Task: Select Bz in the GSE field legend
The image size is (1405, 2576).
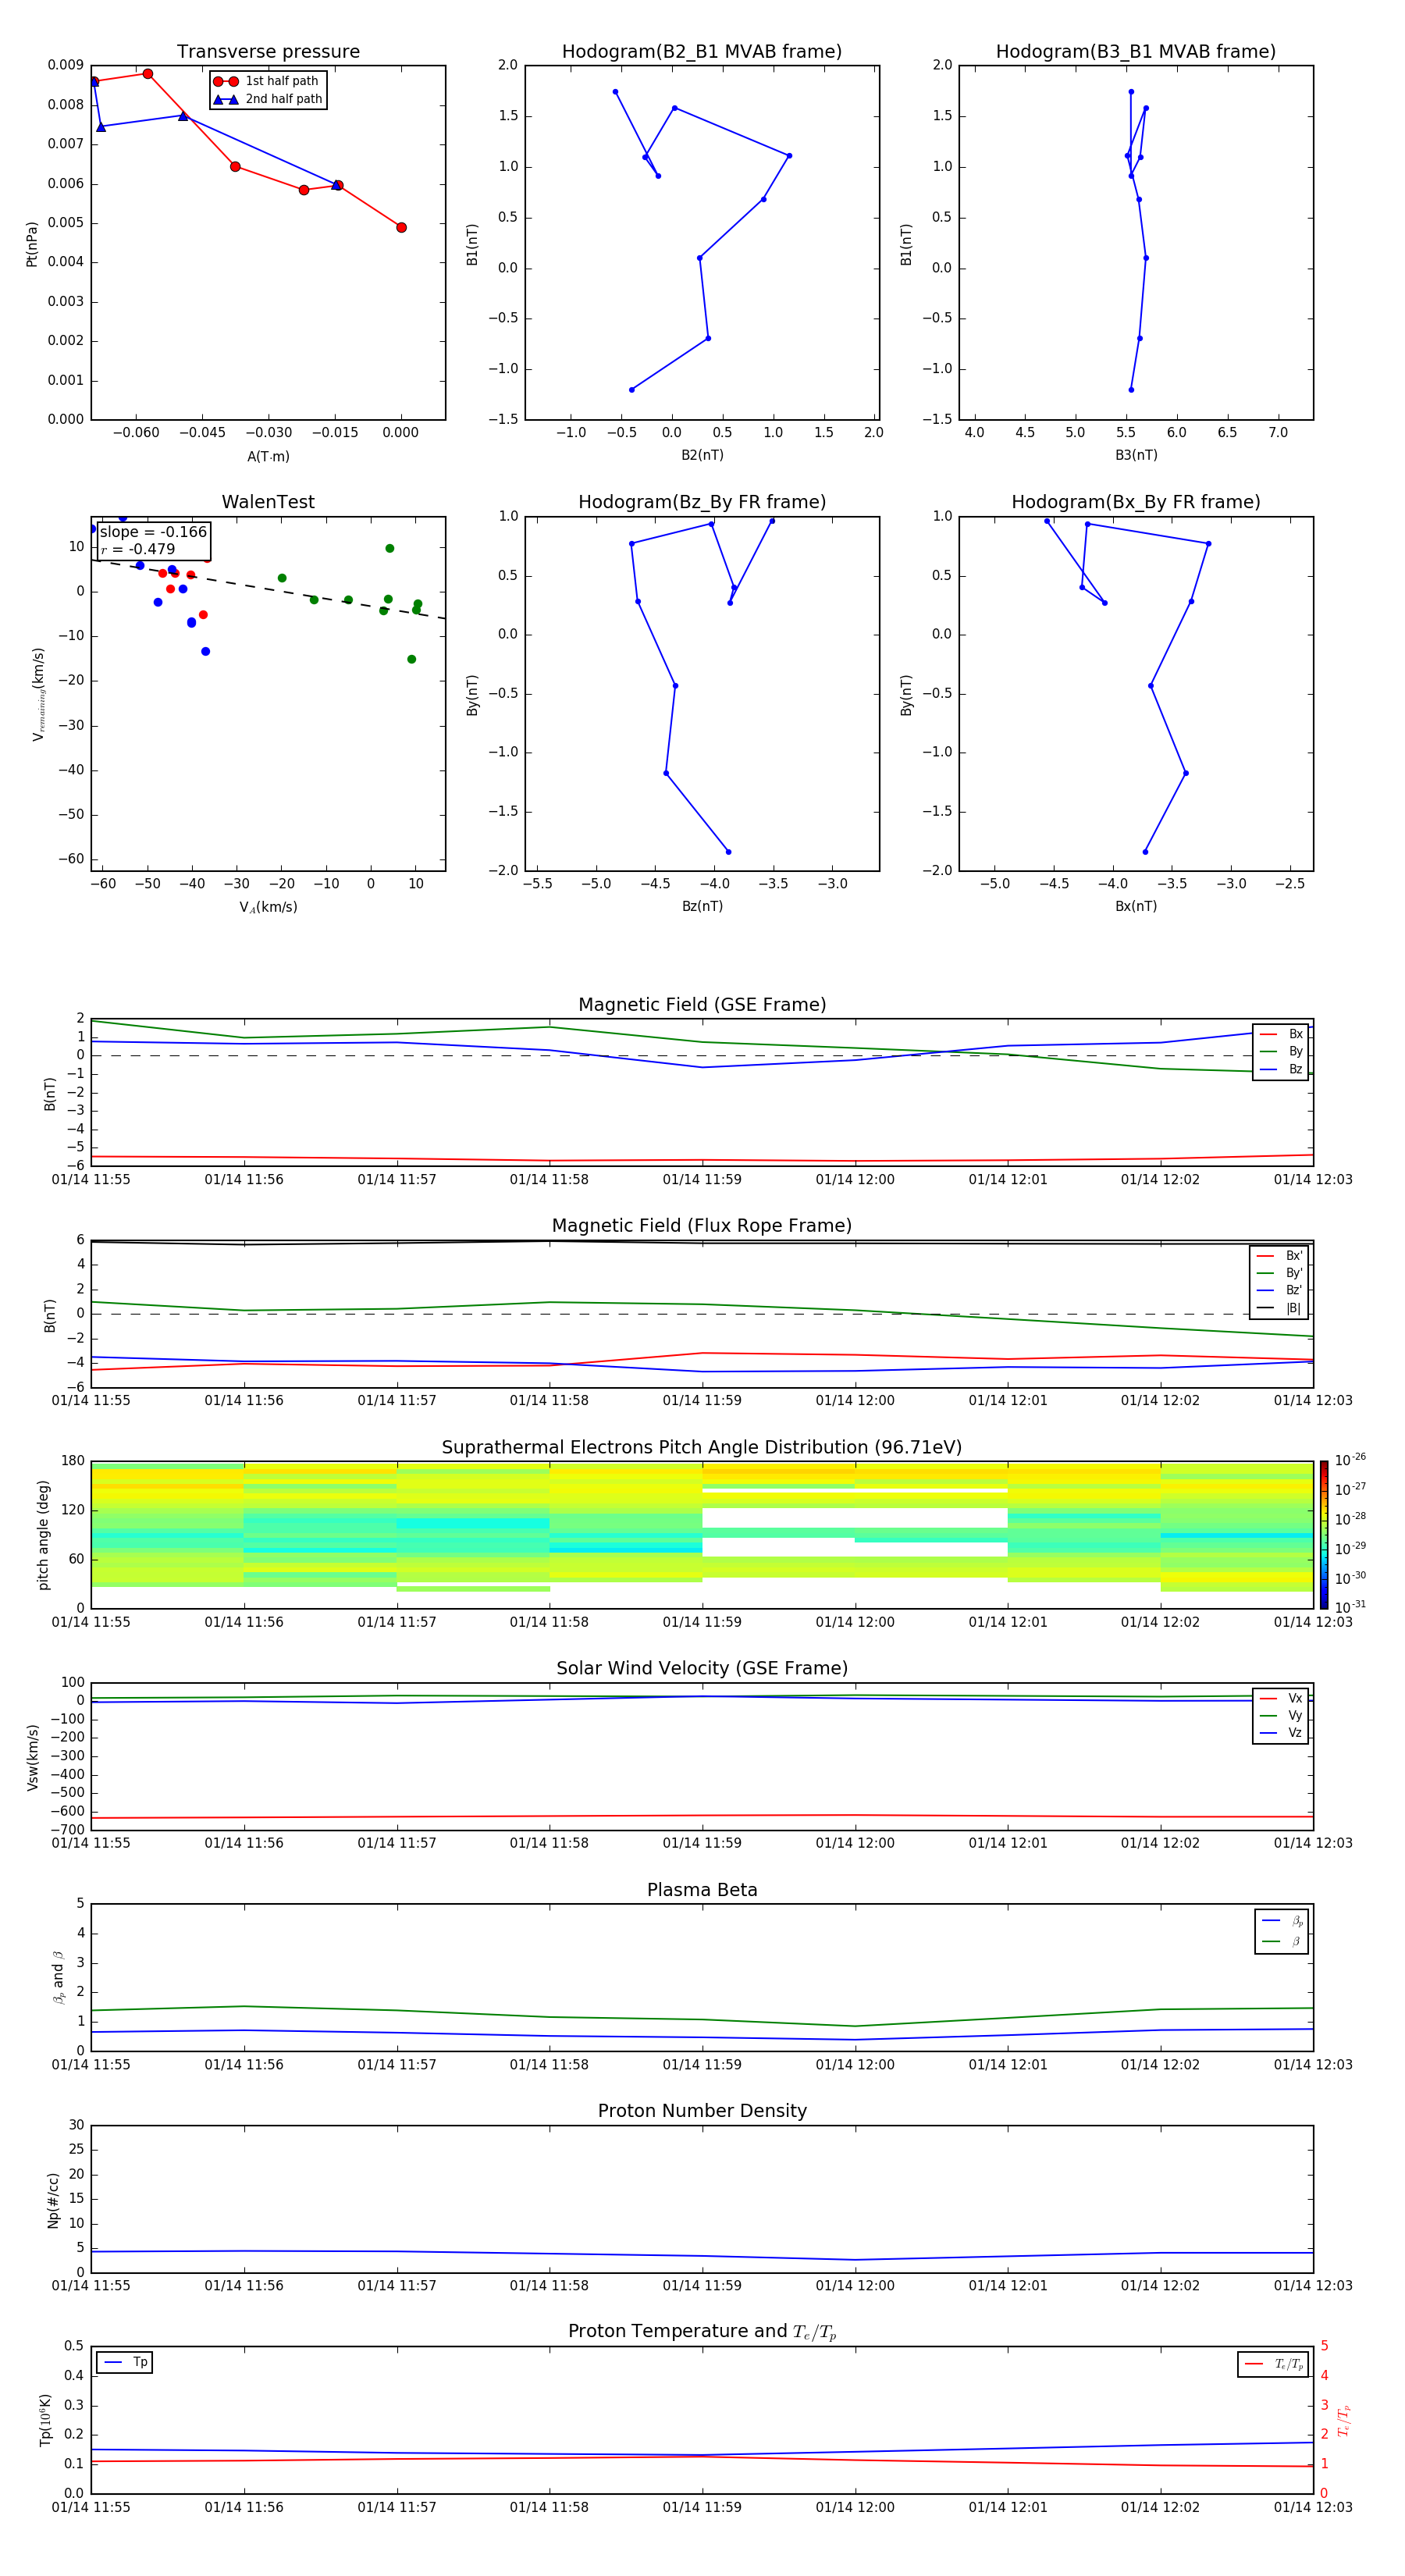Action: pos(1281,1070)
